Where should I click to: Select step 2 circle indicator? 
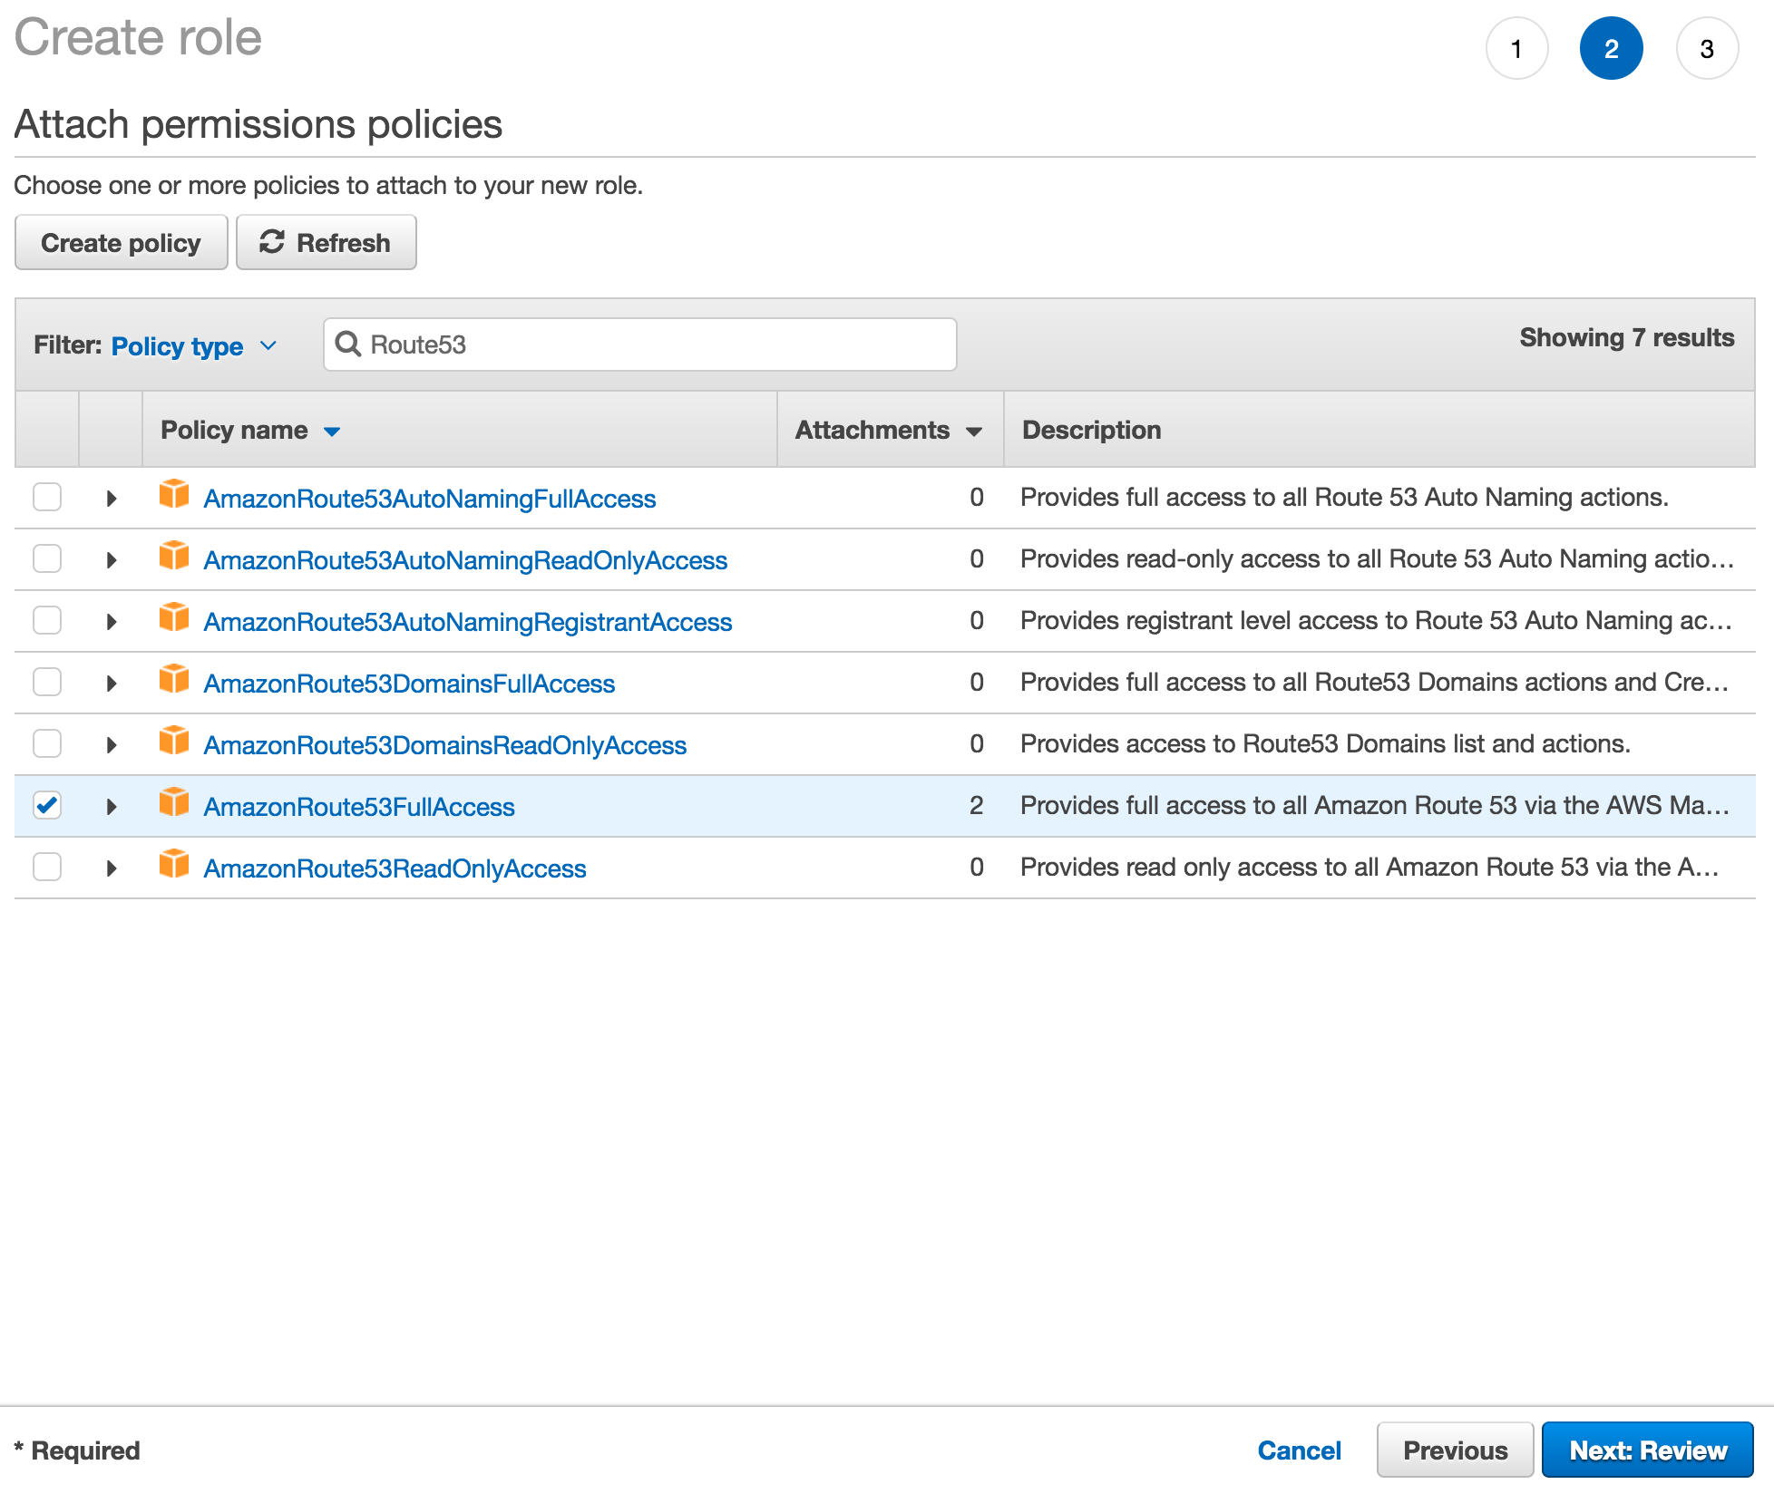point(1611,48)
